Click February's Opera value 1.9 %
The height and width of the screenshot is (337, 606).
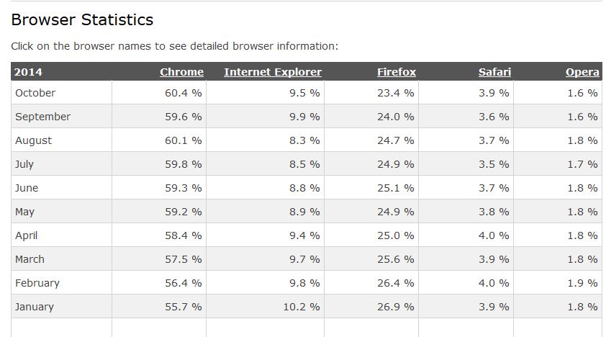coord(582,283)
